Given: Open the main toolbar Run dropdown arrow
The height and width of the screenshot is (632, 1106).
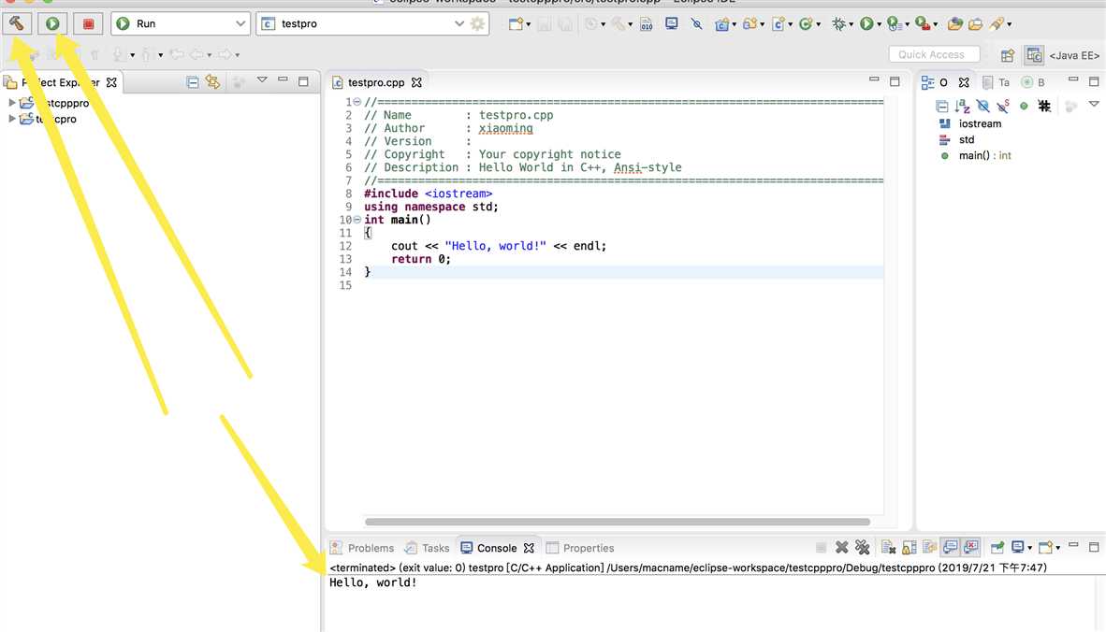Looking at the screenshot, I should click(879, 24).
